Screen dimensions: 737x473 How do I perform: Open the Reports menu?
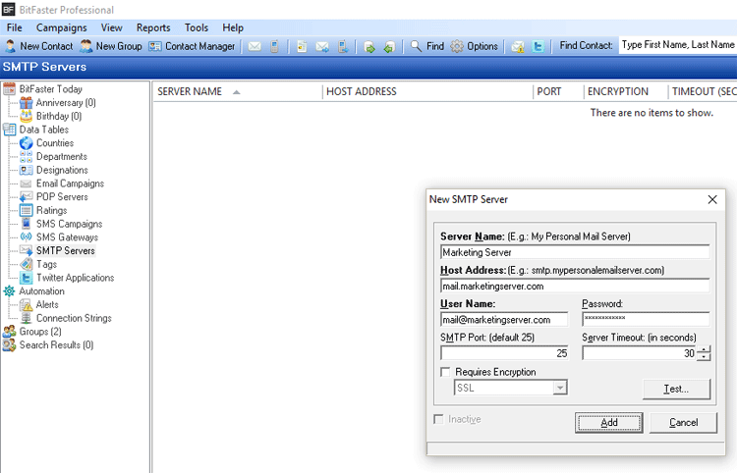click(x=153, y=27)
